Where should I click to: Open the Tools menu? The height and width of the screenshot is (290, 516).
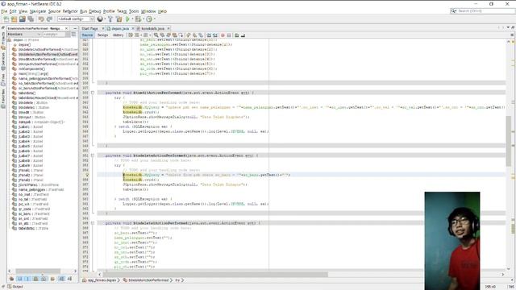tap(134, 11)
